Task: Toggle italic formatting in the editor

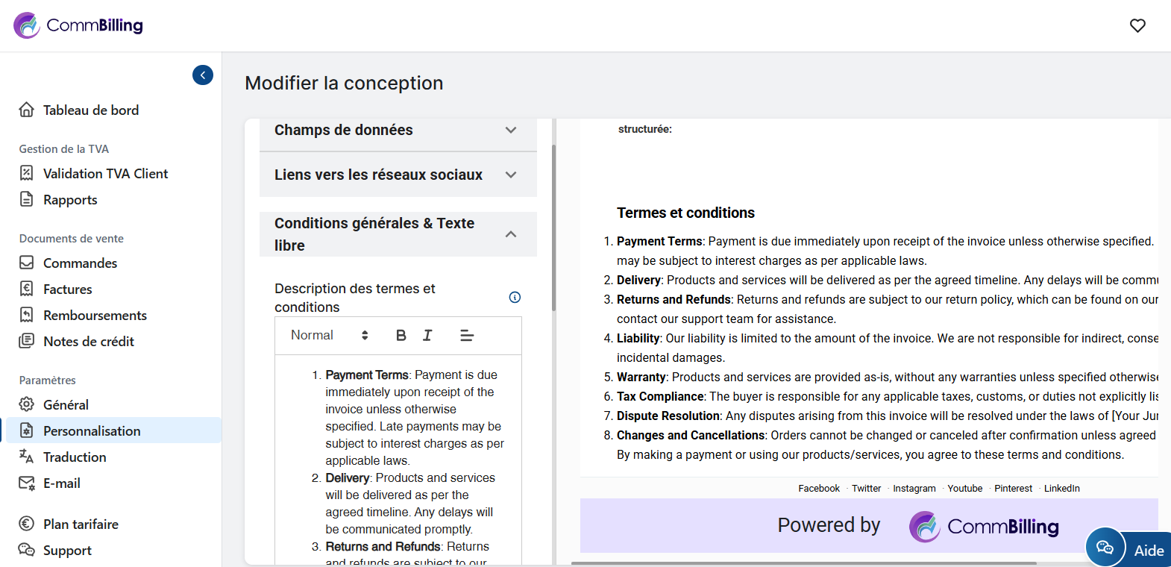Action: (427, 336)
